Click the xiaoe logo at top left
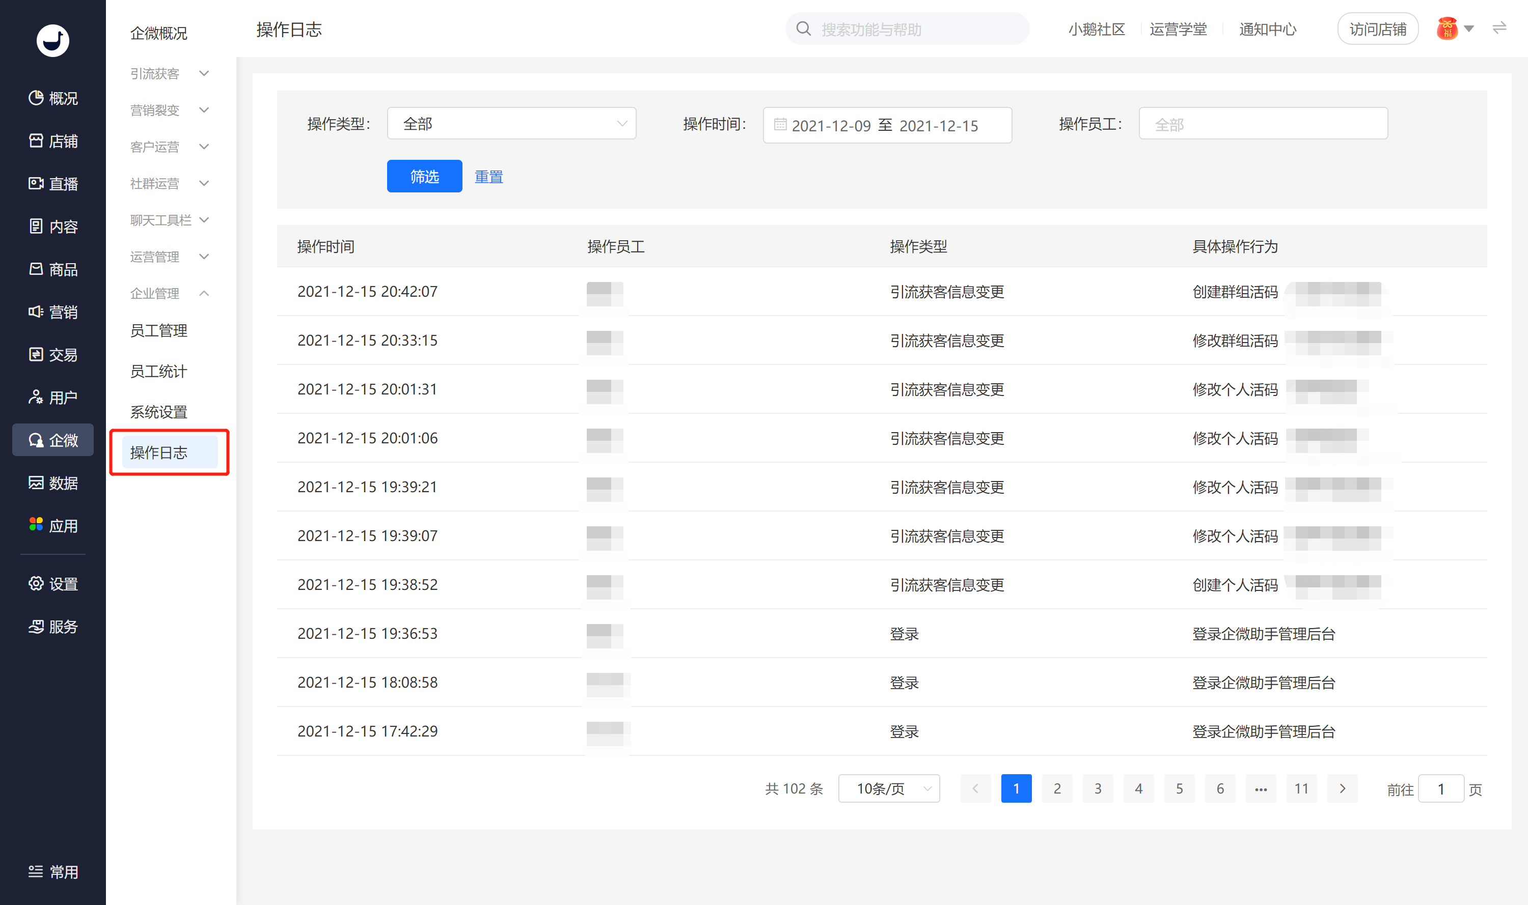The image size is (1528, 905). [x=53, y=41]
